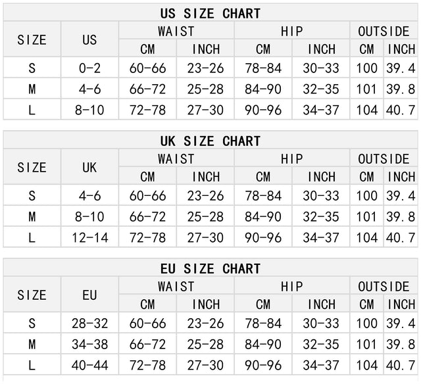The image size is (421, 384).
Task: Select the US size 0-2 cell
Action: coord(89,68)
